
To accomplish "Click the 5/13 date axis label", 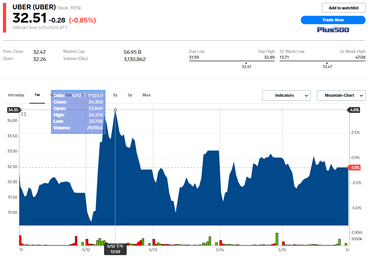I will coord(153,250).
